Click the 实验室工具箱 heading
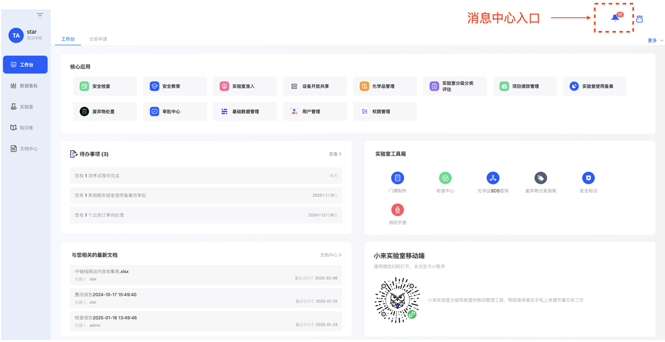This screenshot has width=665, height=342. click(x=390, y=154)
